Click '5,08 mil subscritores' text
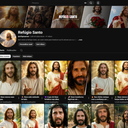Viewport: 128px width, 128px height. tap(38, 36)
